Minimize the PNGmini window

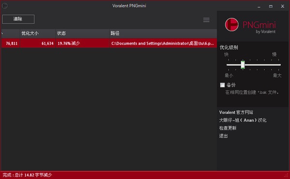(x=259, y=6)
